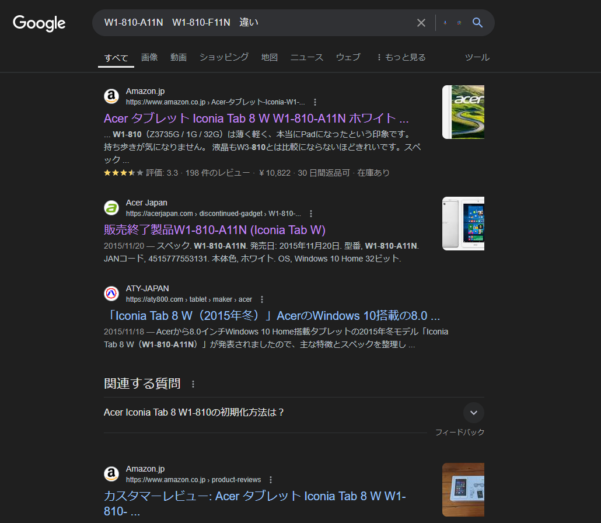Open 「Iconia Tab 8 W（2015年冬）」 result link
The image size is (601, 523).
click(272, 316)
